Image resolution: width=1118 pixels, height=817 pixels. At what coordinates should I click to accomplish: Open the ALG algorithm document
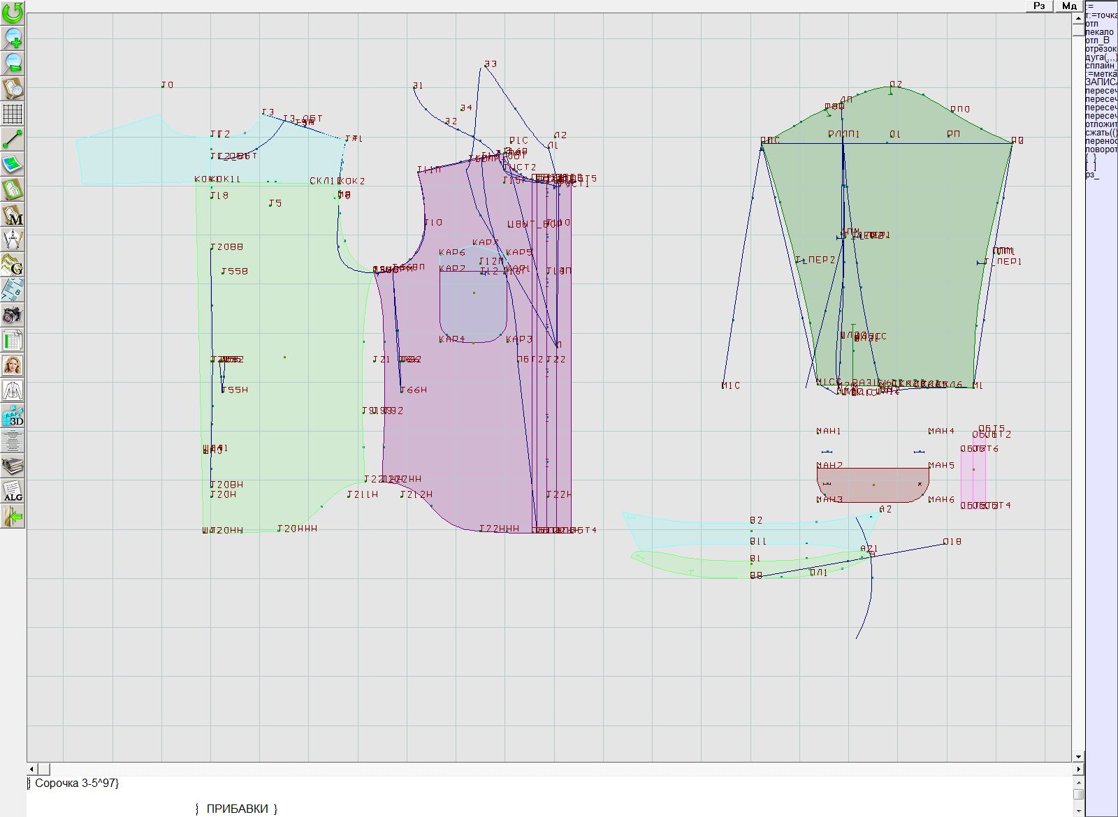point(13,491)
